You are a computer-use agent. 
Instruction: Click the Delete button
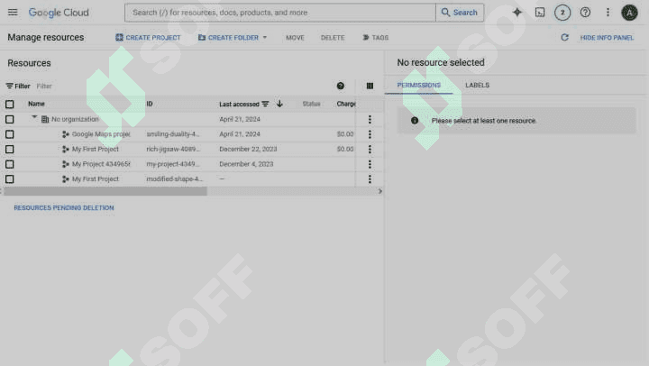point(333,37)
